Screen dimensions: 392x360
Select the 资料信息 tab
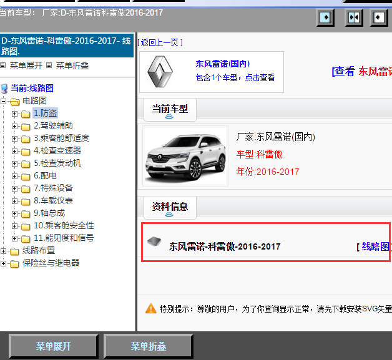coord(170,208)
